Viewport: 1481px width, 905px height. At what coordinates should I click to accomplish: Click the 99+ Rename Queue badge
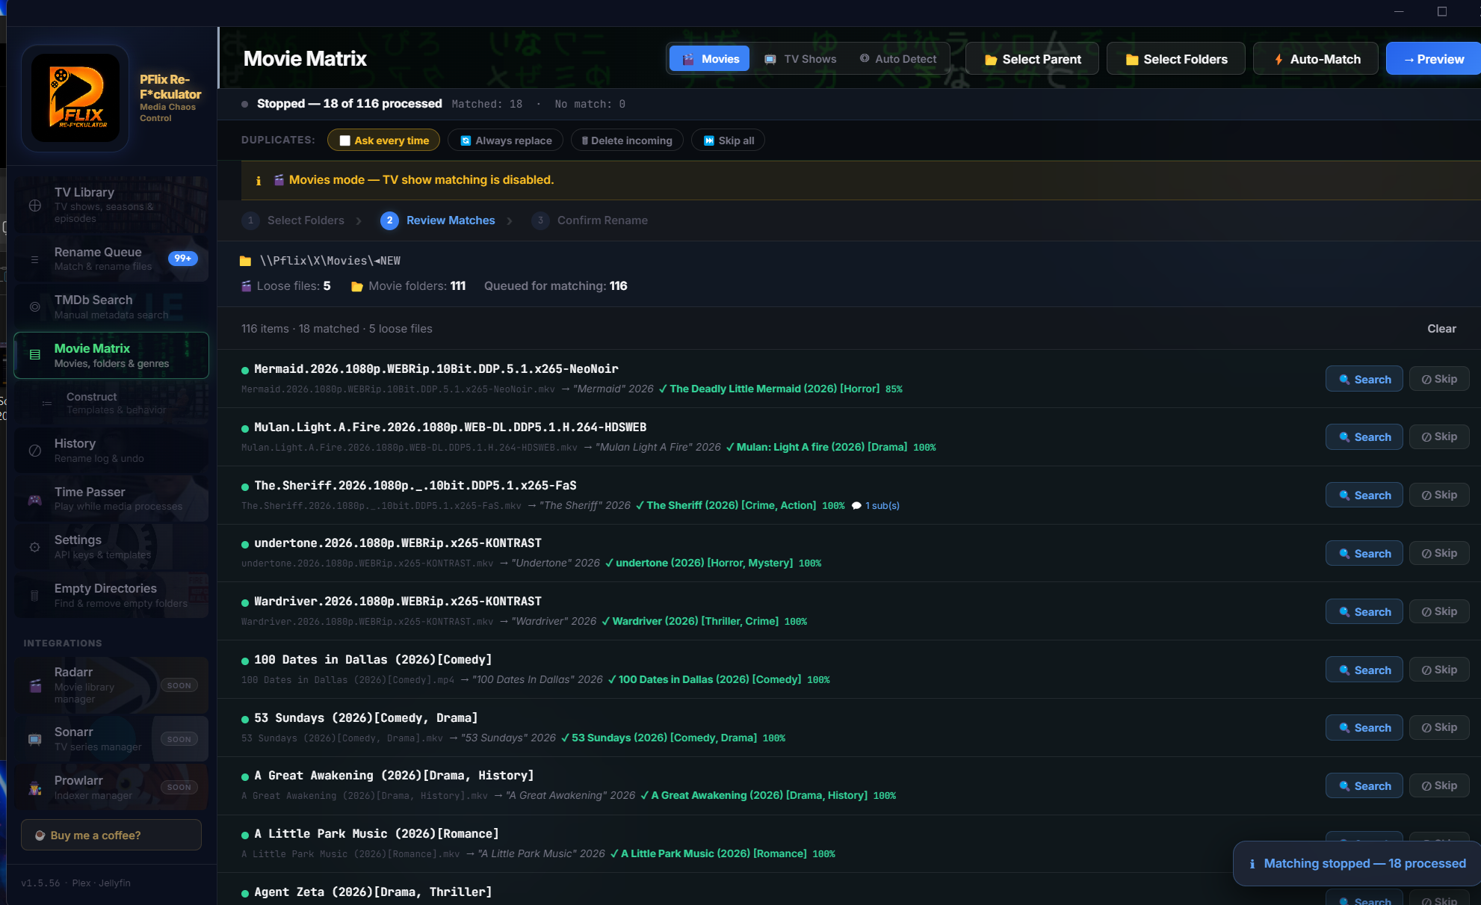tap(183, 259)
